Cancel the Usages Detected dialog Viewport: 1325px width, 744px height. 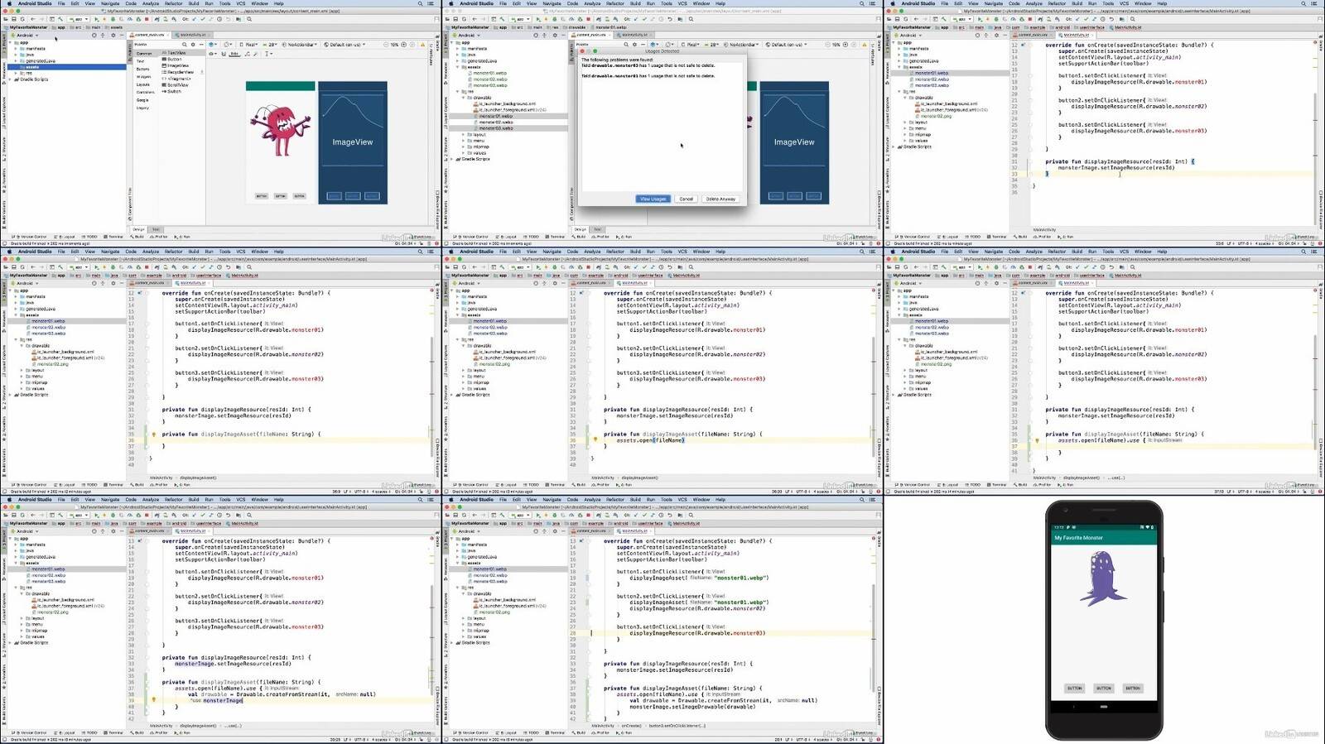[686, 199]
